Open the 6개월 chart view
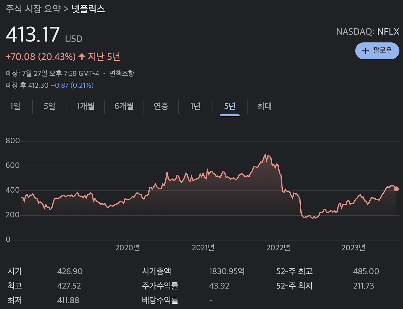This screenshot has height=309, width=403. tap(124, 106)
